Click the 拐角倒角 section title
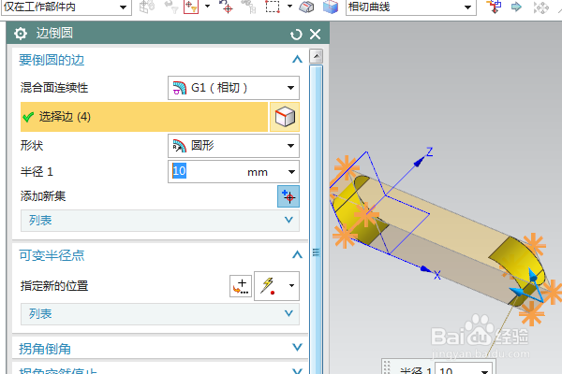This screenshot has width=562, height=374. click(44, 348)
